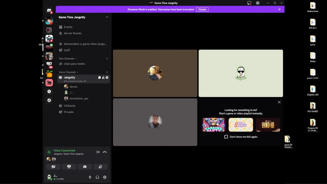Open the Dolphin-x64 desktop folder
The width and height of the screenshot is (327, 184).
pyautogui.click(x=313, y=91)
